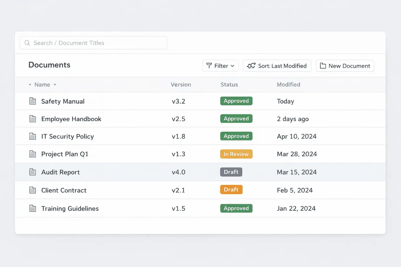401x267 pixels.
Task: Sort by the Version column header
Action: (181, 85)
